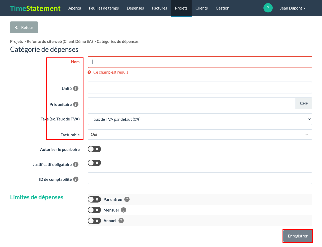The height and width of the screenshot is (247, 322).
Task: Switch on the Annuel spending limit
Action: 94,221
